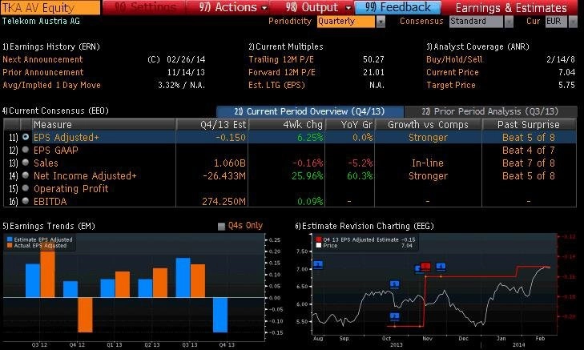584x350 pixels.
Task: Click the Estimate EPS Adjusted blue legend swatch
Action: pos(10,239)
